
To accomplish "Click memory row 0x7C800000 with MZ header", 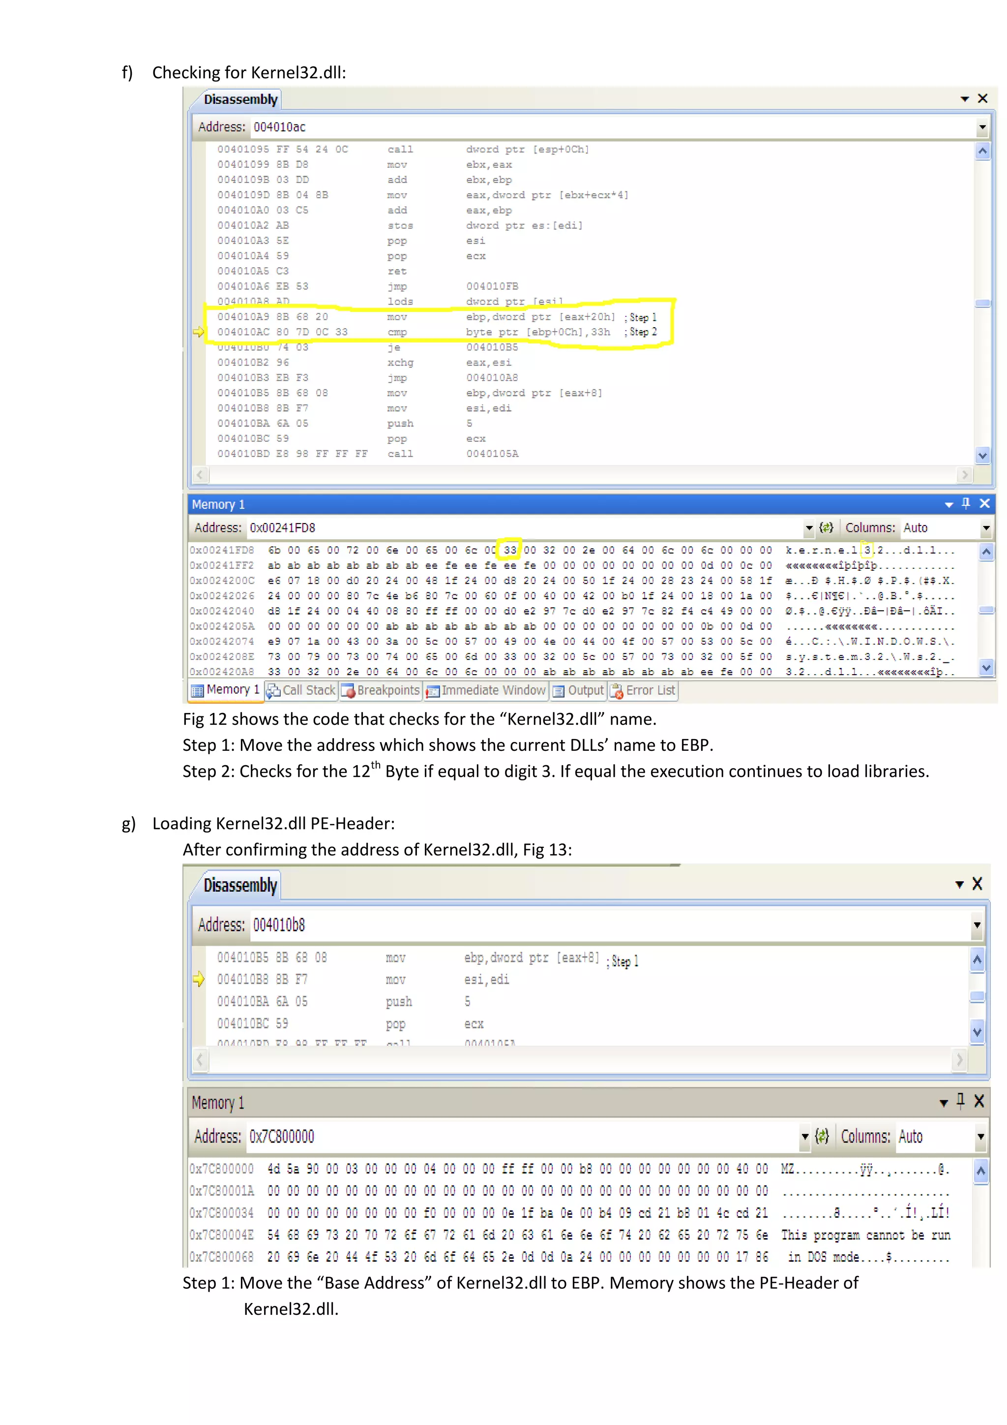I will [x=569, y=1169].
